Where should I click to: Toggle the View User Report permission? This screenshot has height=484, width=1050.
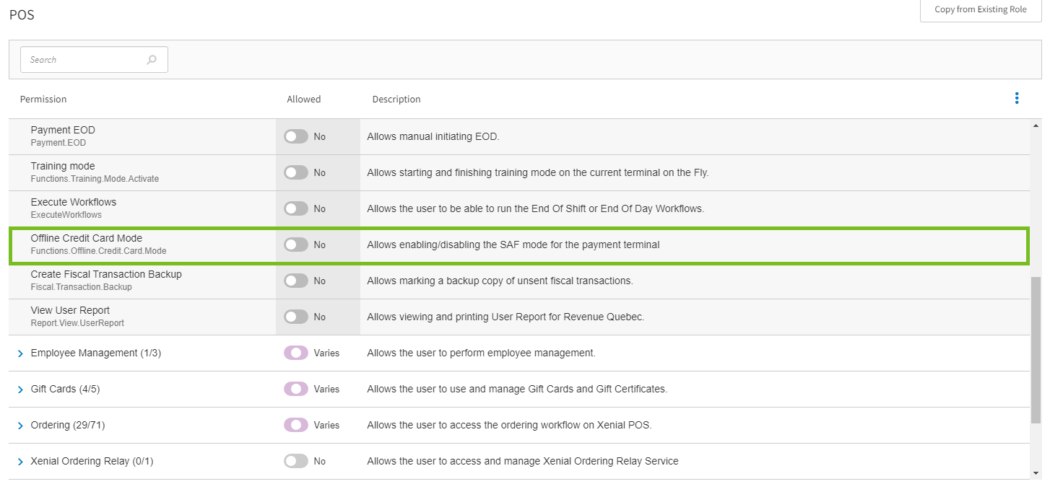pyautogui.click(x=295, y=317)
